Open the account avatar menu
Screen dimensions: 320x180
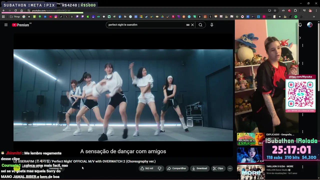[310, 25]
